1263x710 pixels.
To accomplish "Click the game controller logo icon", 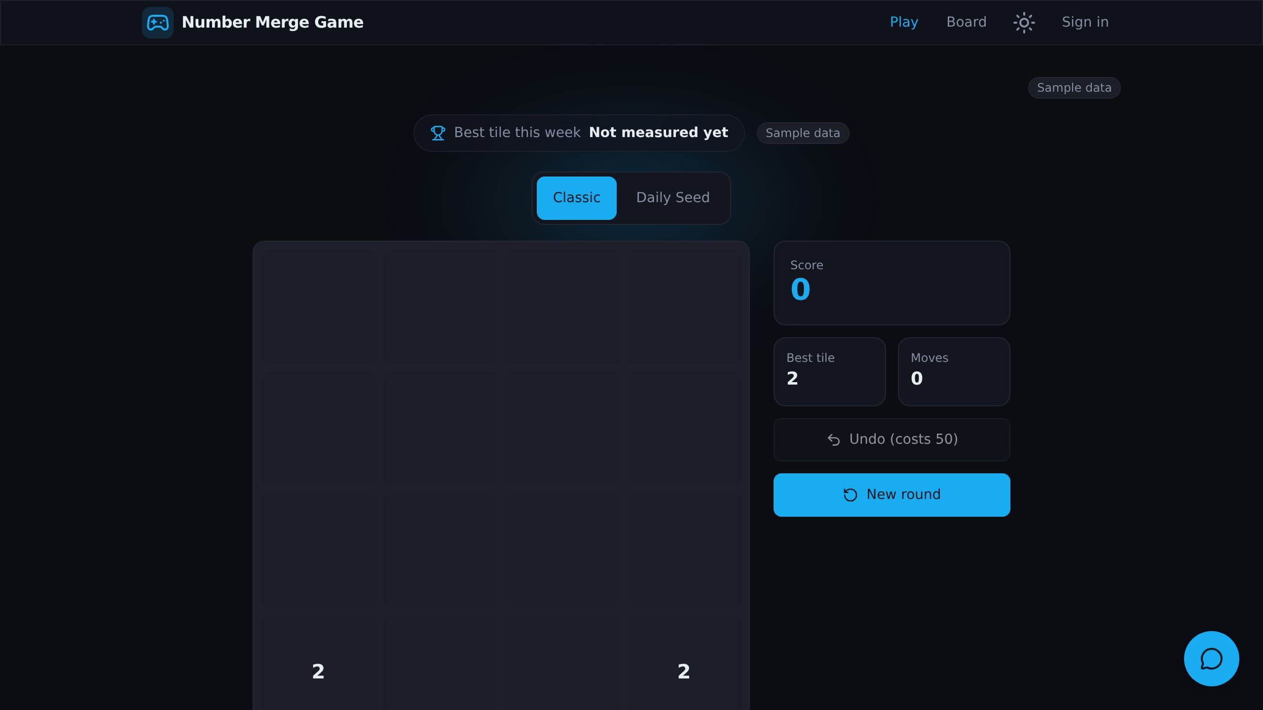I will (157, 22).
